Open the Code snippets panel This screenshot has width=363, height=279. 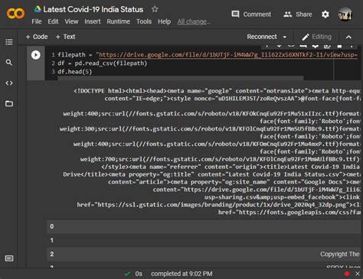click(x=9, y=83)
